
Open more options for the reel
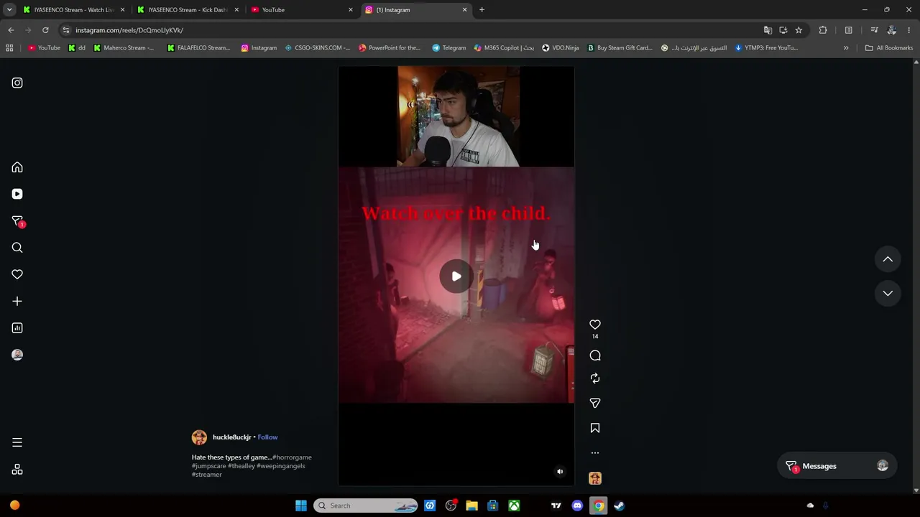[595, 453]
